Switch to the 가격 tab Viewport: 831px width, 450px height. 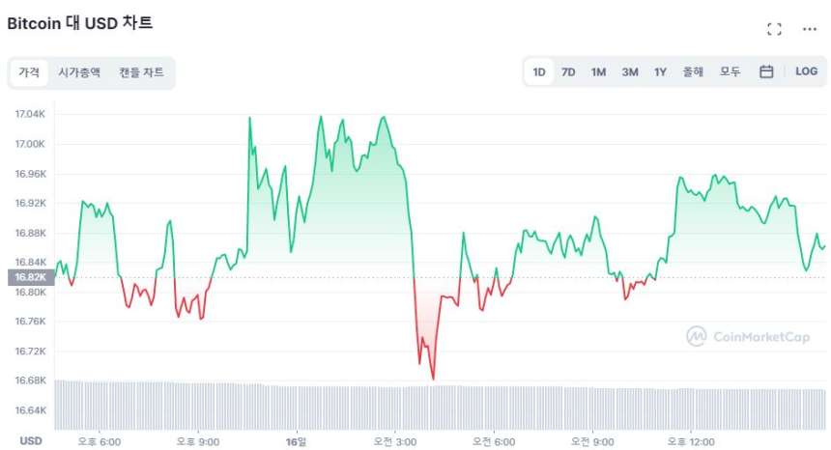point(29,72)
